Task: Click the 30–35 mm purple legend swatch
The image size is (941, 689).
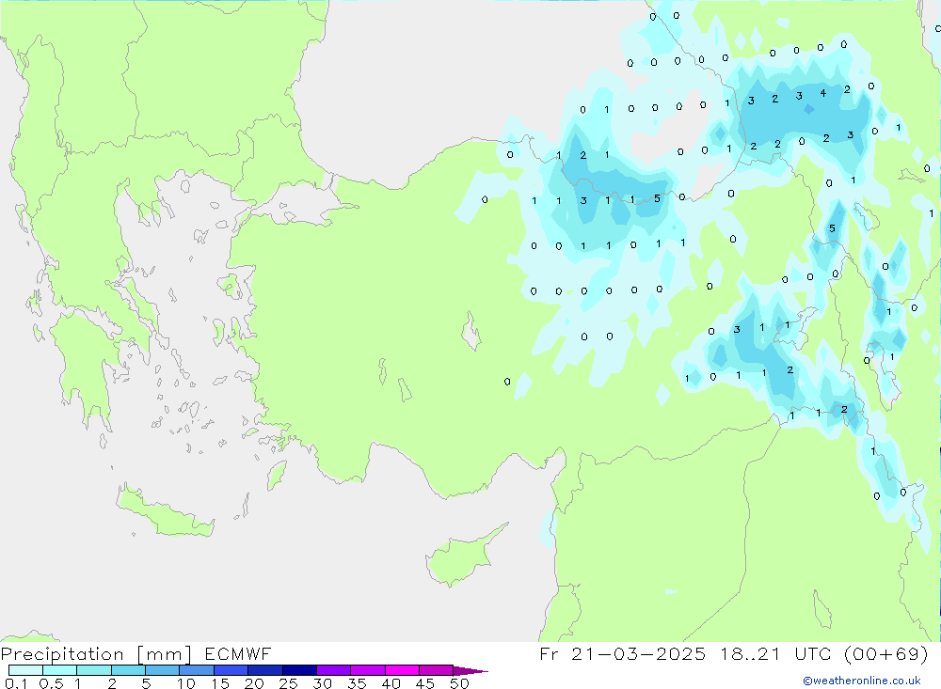Action: (x=333, y=670)
